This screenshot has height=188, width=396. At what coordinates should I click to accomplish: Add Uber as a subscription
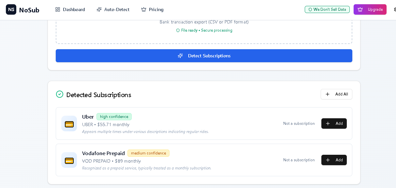334,123
